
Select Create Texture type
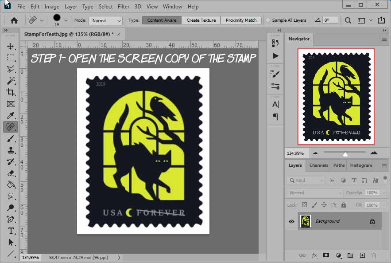tap(201, 20)
